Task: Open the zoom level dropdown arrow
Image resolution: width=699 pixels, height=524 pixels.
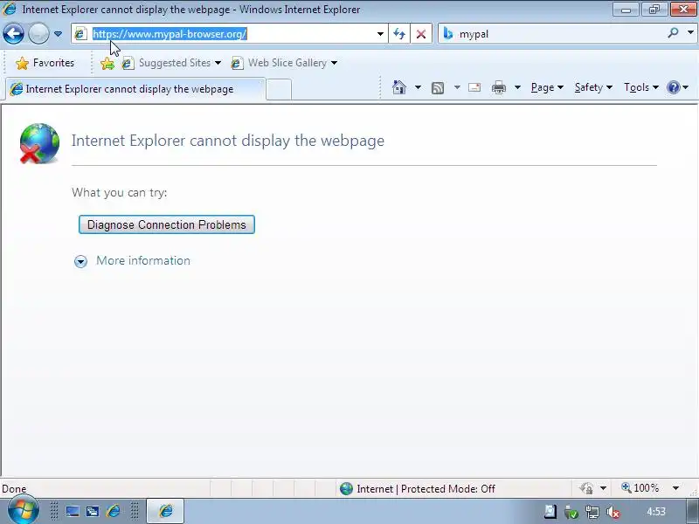Action: point(675,488)
